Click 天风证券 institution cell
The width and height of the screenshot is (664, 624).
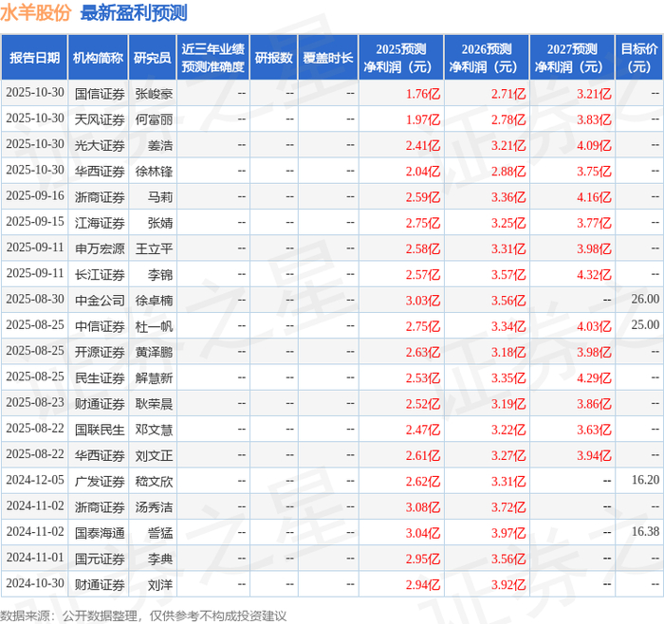point(100,119)
